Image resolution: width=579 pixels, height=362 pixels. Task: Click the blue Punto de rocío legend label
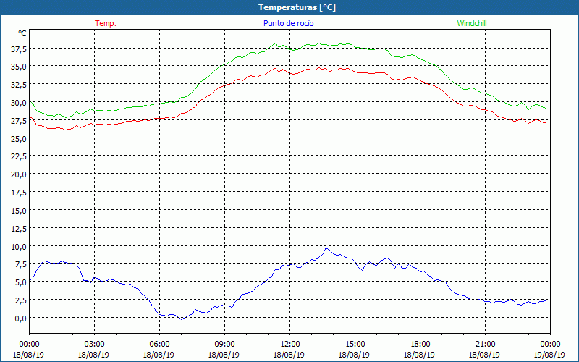coord(288,23)
